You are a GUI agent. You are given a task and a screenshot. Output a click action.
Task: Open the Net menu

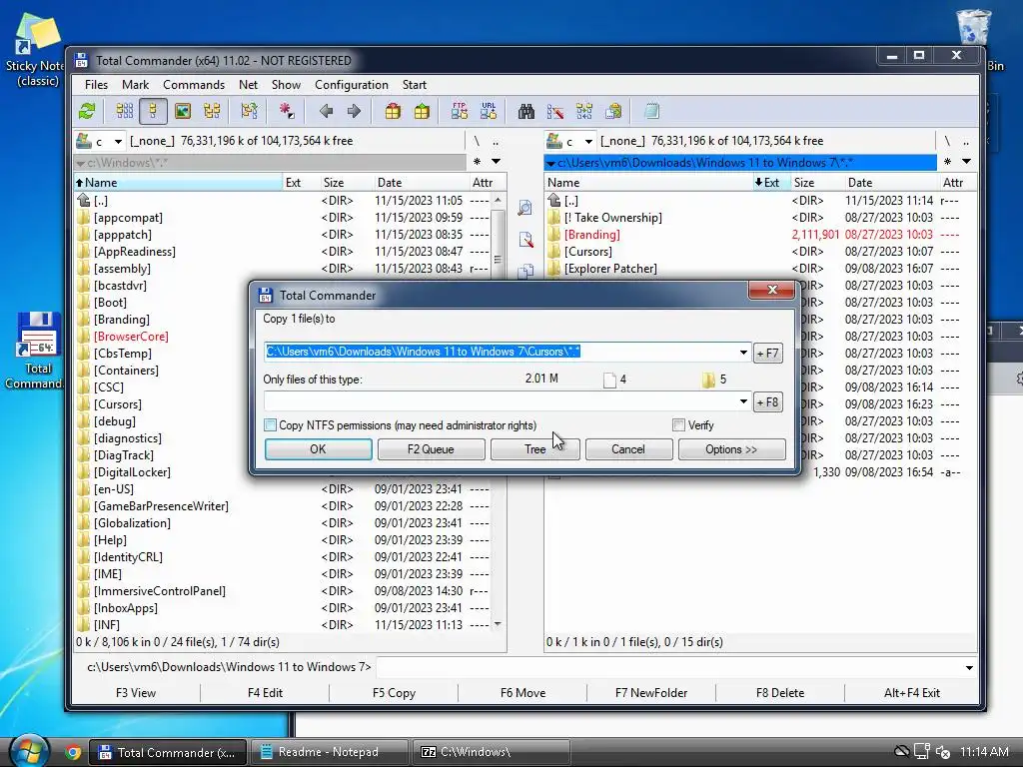point(248,85)
